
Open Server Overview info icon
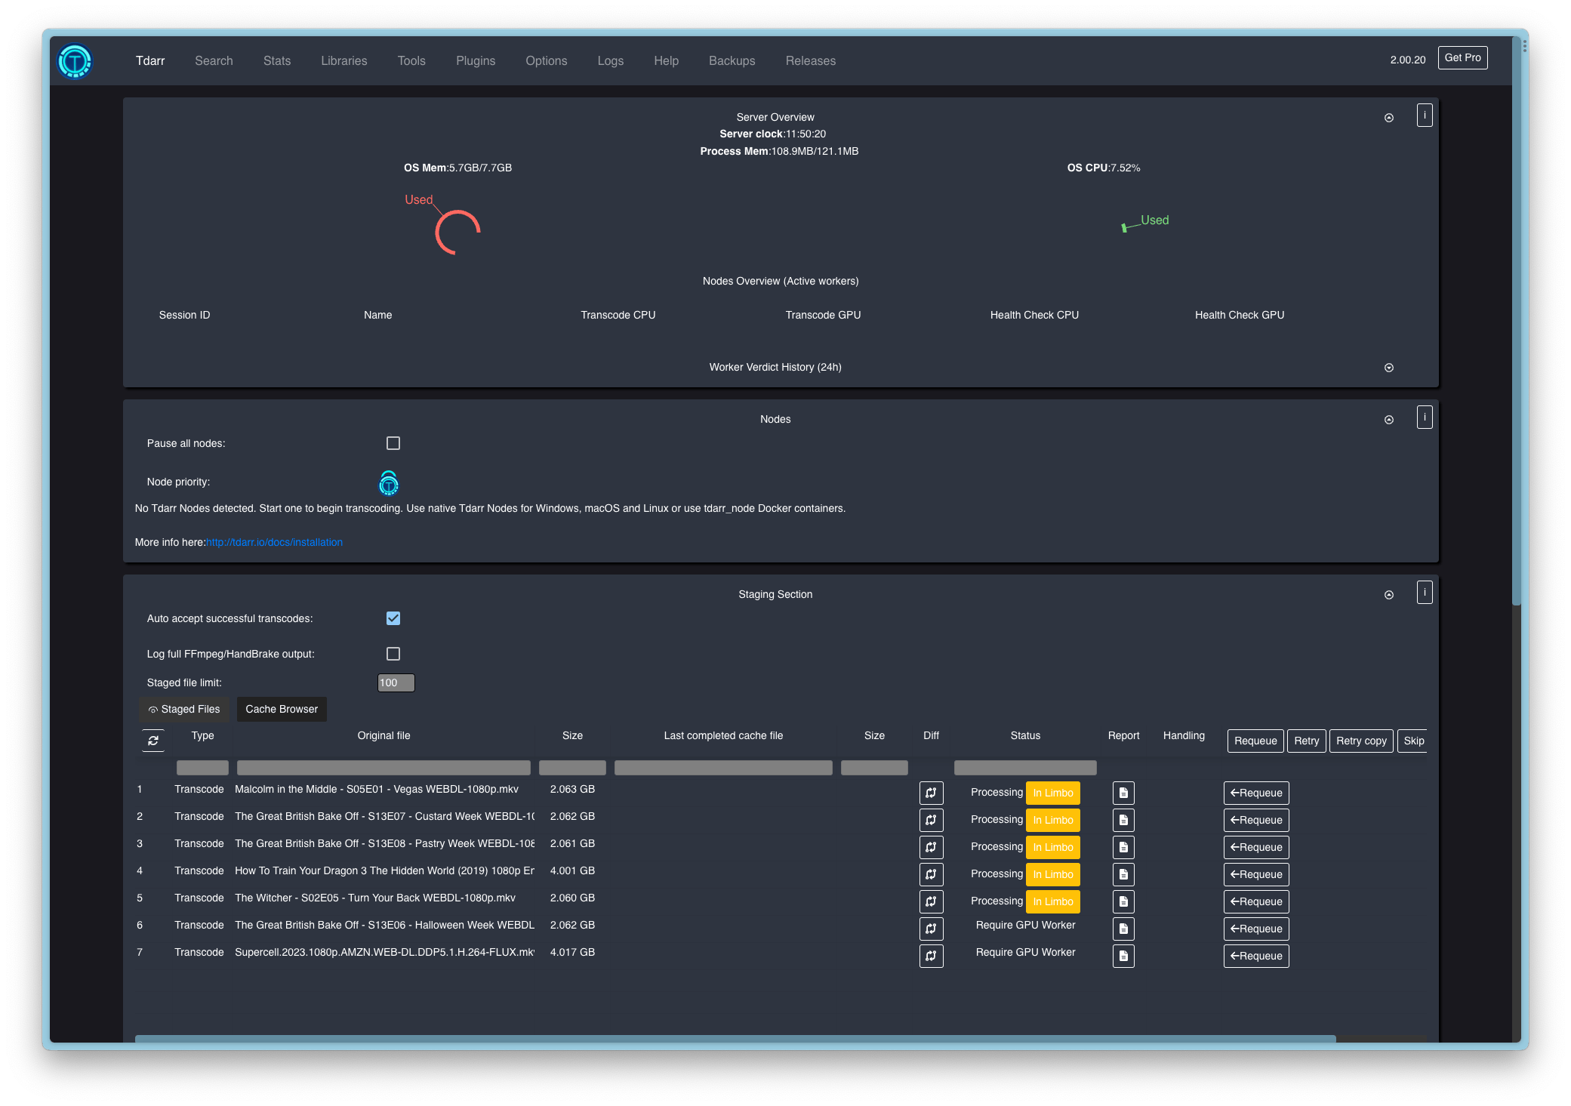[1425, 116]
